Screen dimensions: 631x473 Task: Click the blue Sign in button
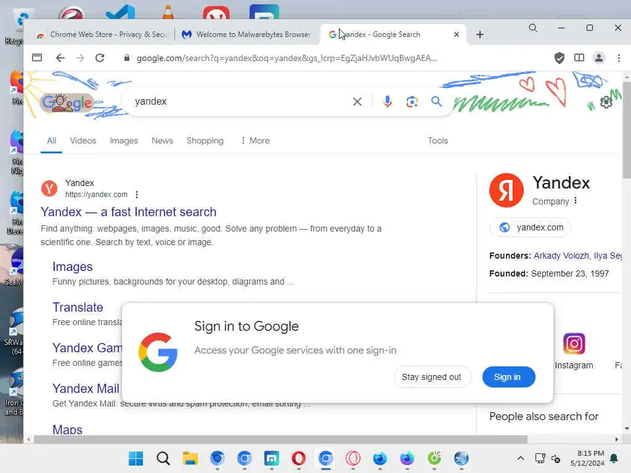tap(508, 377)
